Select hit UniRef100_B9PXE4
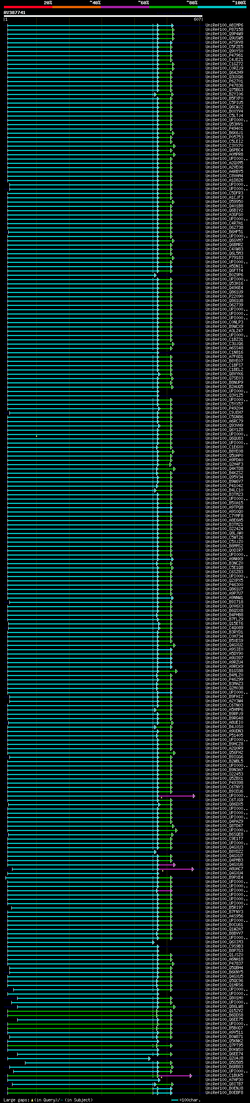Image resolution: width=250 pixels, height=1103 pixels. pyautogui.click(x=224, y=877)
